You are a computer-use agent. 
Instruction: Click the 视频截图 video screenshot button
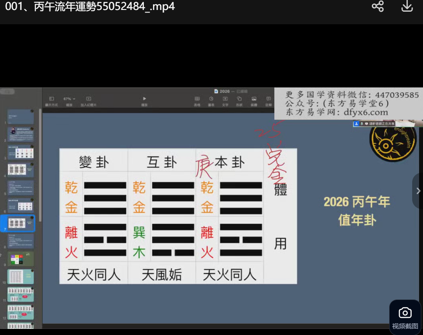[405, 317]
